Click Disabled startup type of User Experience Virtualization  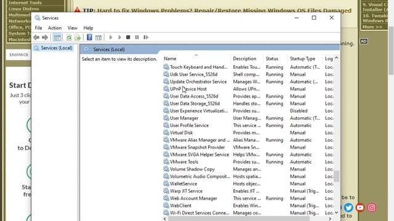point(299,110)
